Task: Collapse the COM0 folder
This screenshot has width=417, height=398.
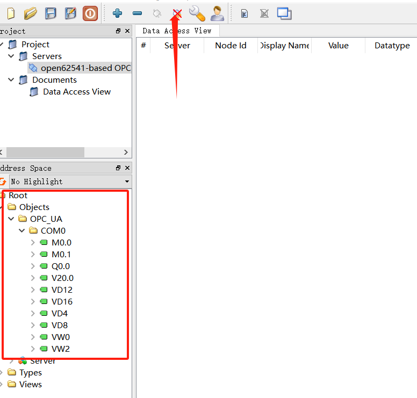Action: pyautogui.click(x=22, y=230)
